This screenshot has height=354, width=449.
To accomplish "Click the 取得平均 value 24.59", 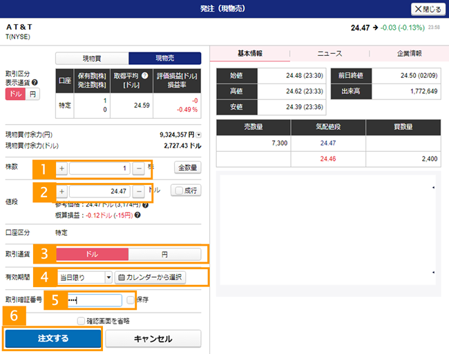I will click(142, 105).
